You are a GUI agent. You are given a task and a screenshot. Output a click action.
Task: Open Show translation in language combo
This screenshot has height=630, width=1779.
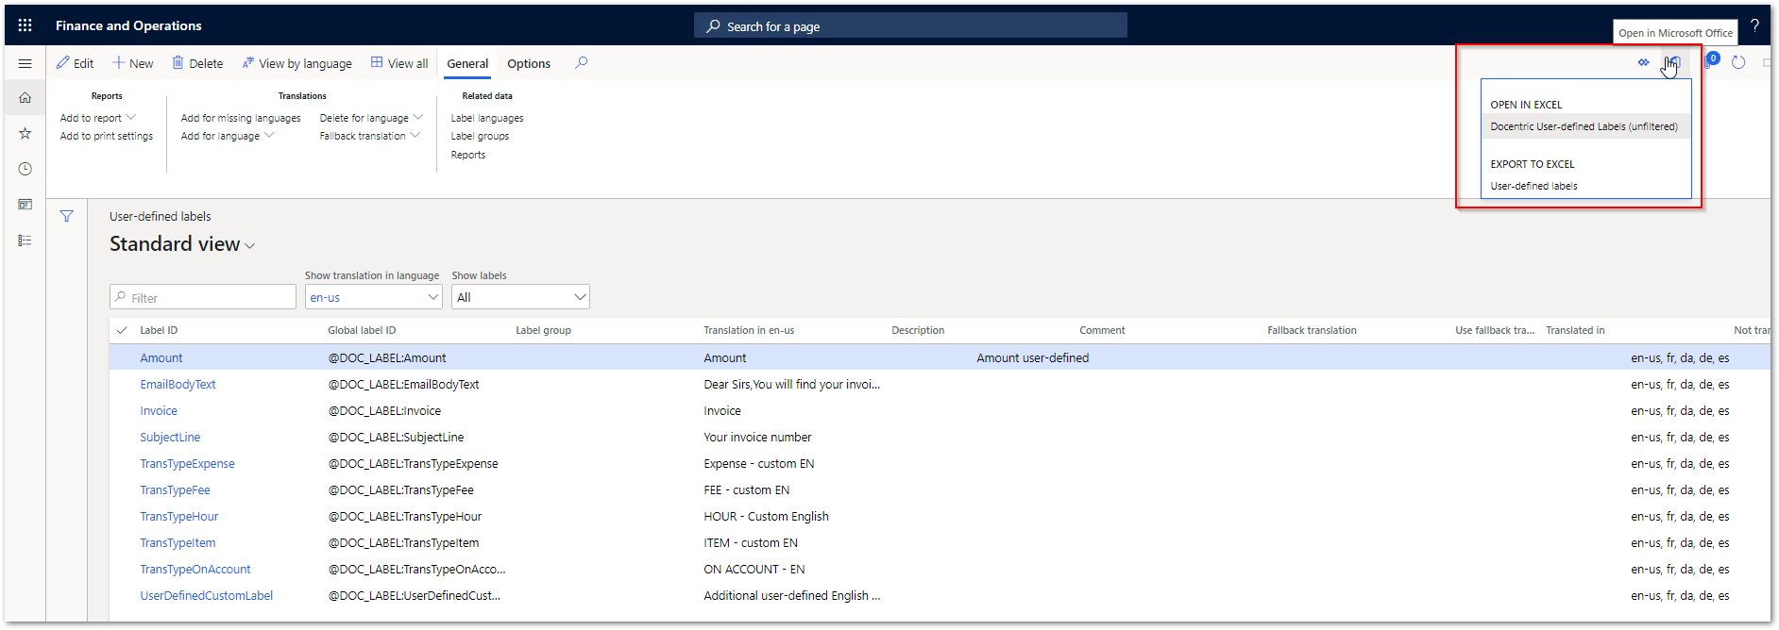tap(374, 297)
